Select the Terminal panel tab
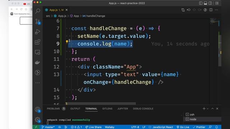Viewport: 230px width, 129px height. point(91,109)
